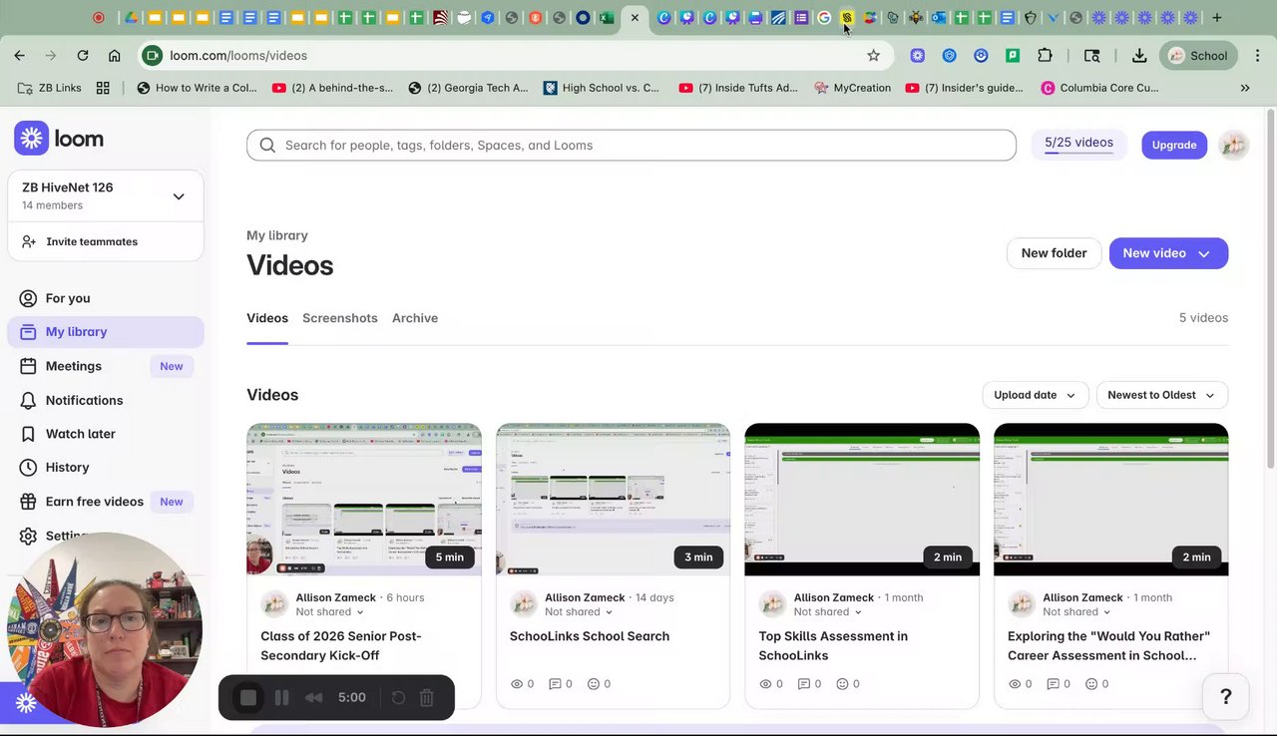Click the browser home icon

[115, 56]
